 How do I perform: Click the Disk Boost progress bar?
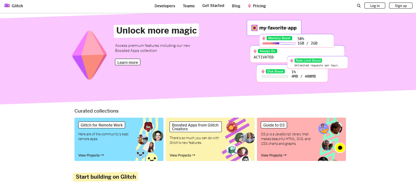(275, 77)
